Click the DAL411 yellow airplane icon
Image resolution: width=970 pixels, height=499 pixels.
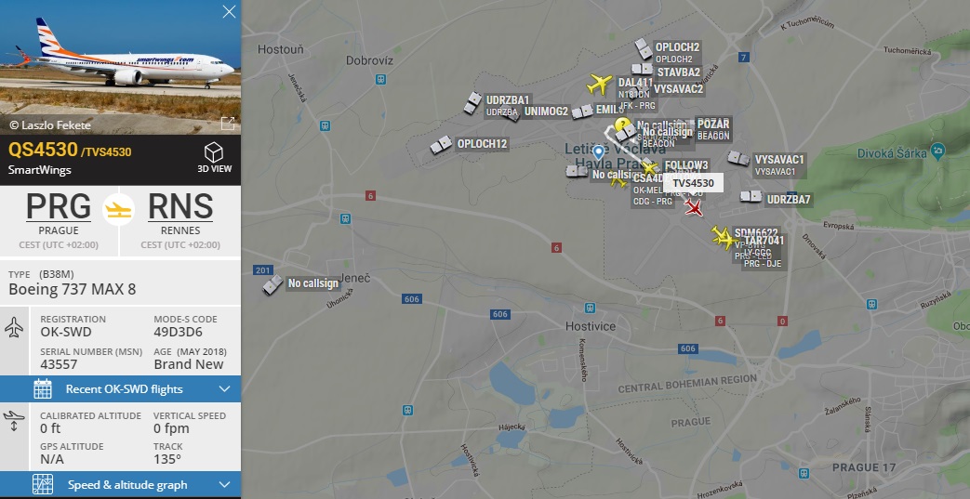point(599,84)
